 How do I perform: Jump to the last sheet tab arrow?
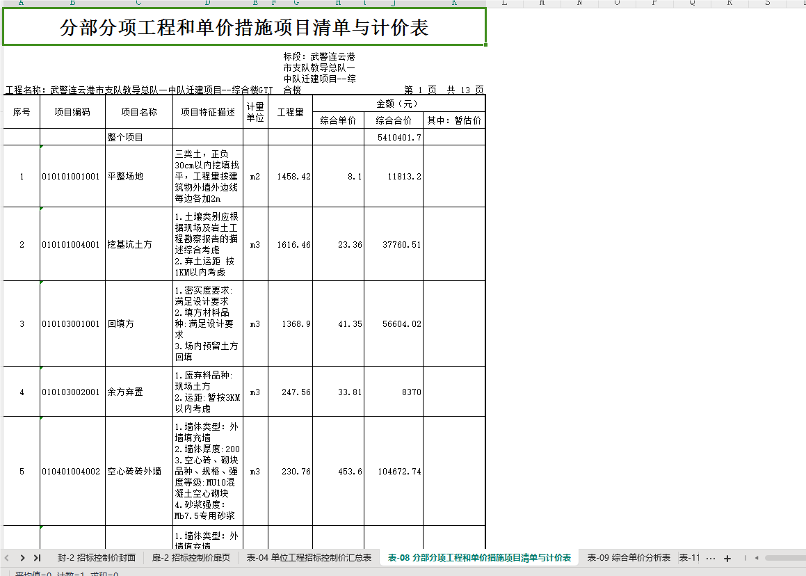[x=37, y=558]
